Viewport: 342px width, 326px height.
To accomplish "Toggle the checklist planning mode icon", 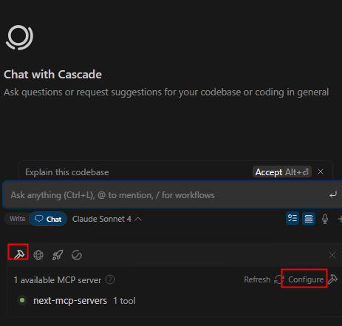I will click(x=293, y=218).
